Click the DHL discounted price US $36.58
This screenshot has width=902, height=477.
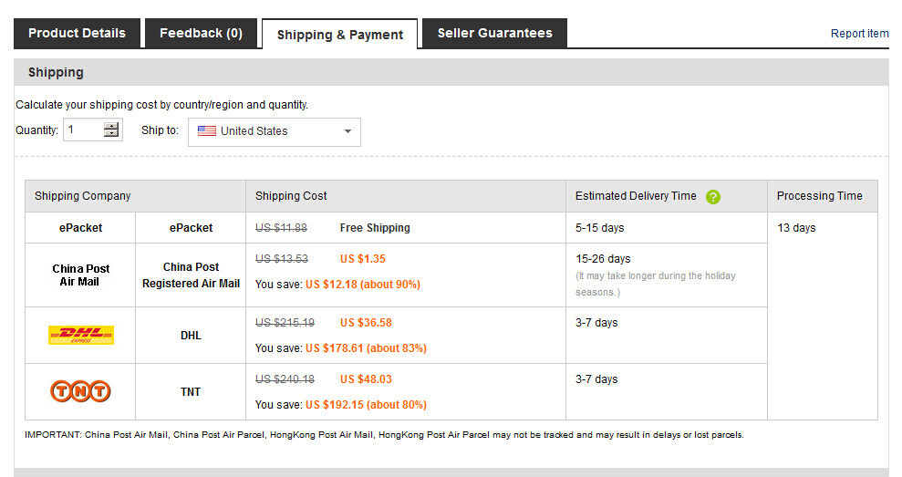click(x=366, y=323)
